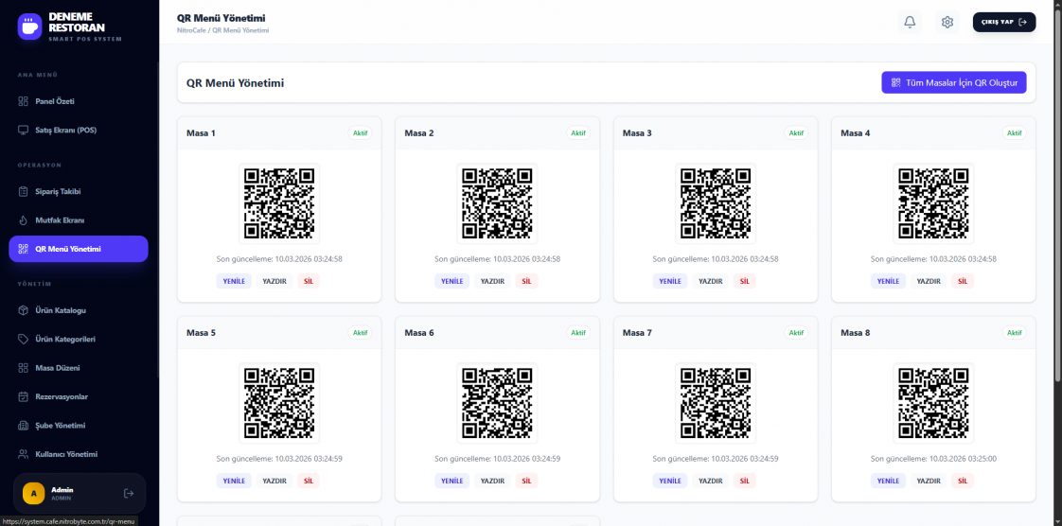The height and width of the screenshot is (526, 1062).
Task: Renew Masa 1 QR code with YENİLE
Action: click(235, 281)
